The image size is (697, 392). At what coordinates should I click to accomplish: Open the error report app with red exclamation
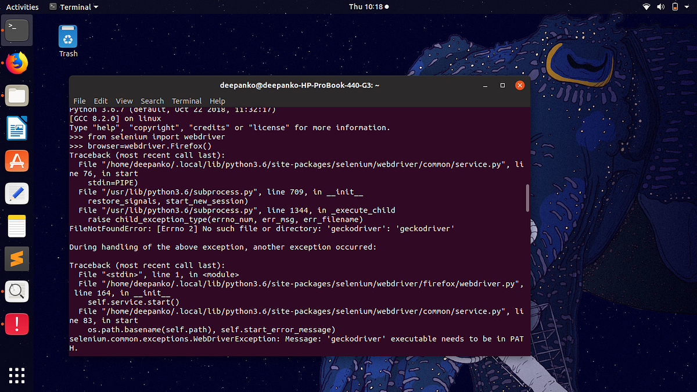tap(16, 324)
